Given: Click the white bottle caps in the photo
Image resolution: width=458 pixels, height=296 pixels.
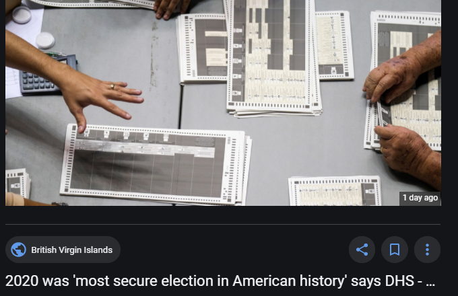Looking at the screenshot, I should pos(33,28).
